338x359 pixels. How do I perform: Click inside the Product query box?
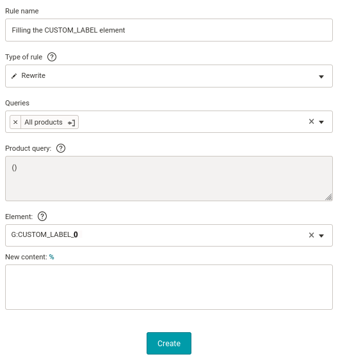pos(169,179)
